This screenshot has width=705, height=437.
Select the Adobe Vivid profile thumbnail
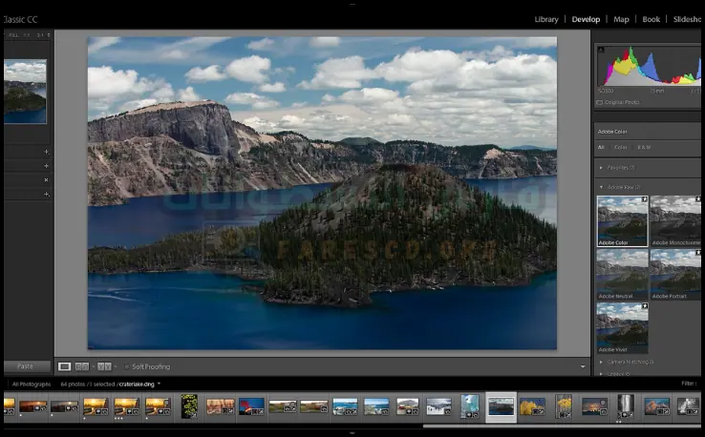click(x=622, y=328)
